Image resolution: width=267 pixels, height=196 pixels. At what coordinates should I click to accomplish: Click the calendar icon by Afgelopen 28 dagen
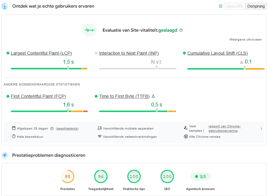click(x=14, y=128)
